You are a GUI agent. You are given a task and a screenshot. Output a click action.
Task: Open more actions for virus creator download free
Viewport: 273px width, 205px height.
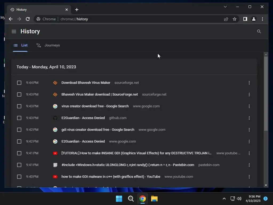(249, 106)
